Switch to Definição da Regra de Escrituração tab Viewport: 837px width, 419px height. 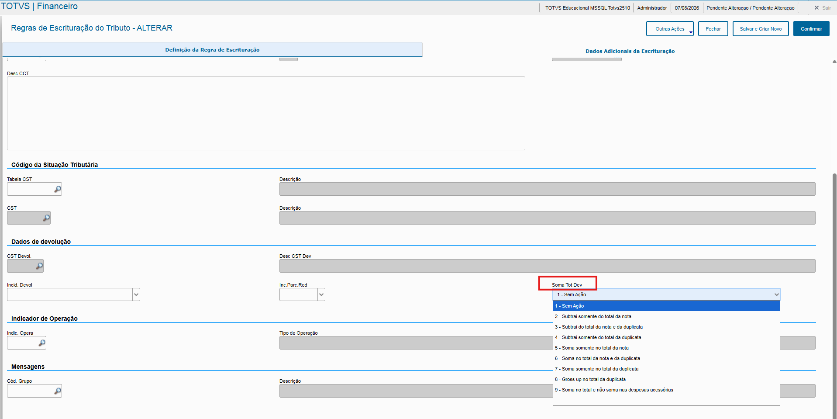[x=212, y=50]
